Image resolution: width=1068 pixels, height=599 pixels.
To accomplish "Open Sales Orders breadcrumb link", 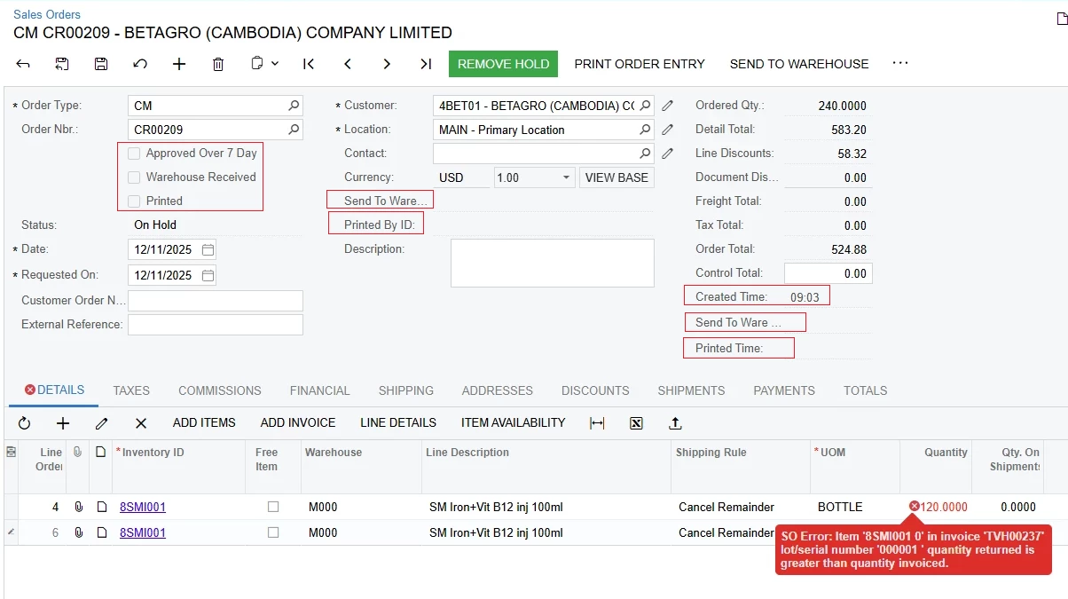I will (x=47, y=14).
